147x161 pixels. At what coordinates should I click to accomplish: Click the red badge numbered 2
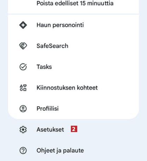coord(74,129)
